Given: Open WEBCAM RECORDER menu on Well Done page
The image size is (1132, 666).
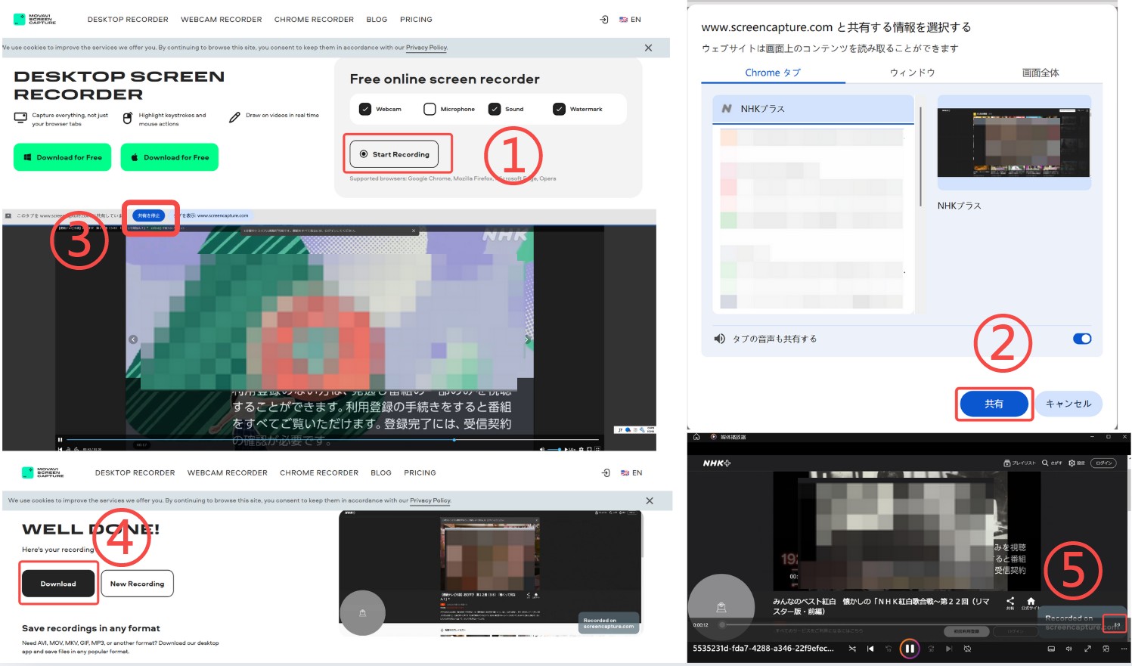Looking at the screenshot, I should [x=228, y=472].
